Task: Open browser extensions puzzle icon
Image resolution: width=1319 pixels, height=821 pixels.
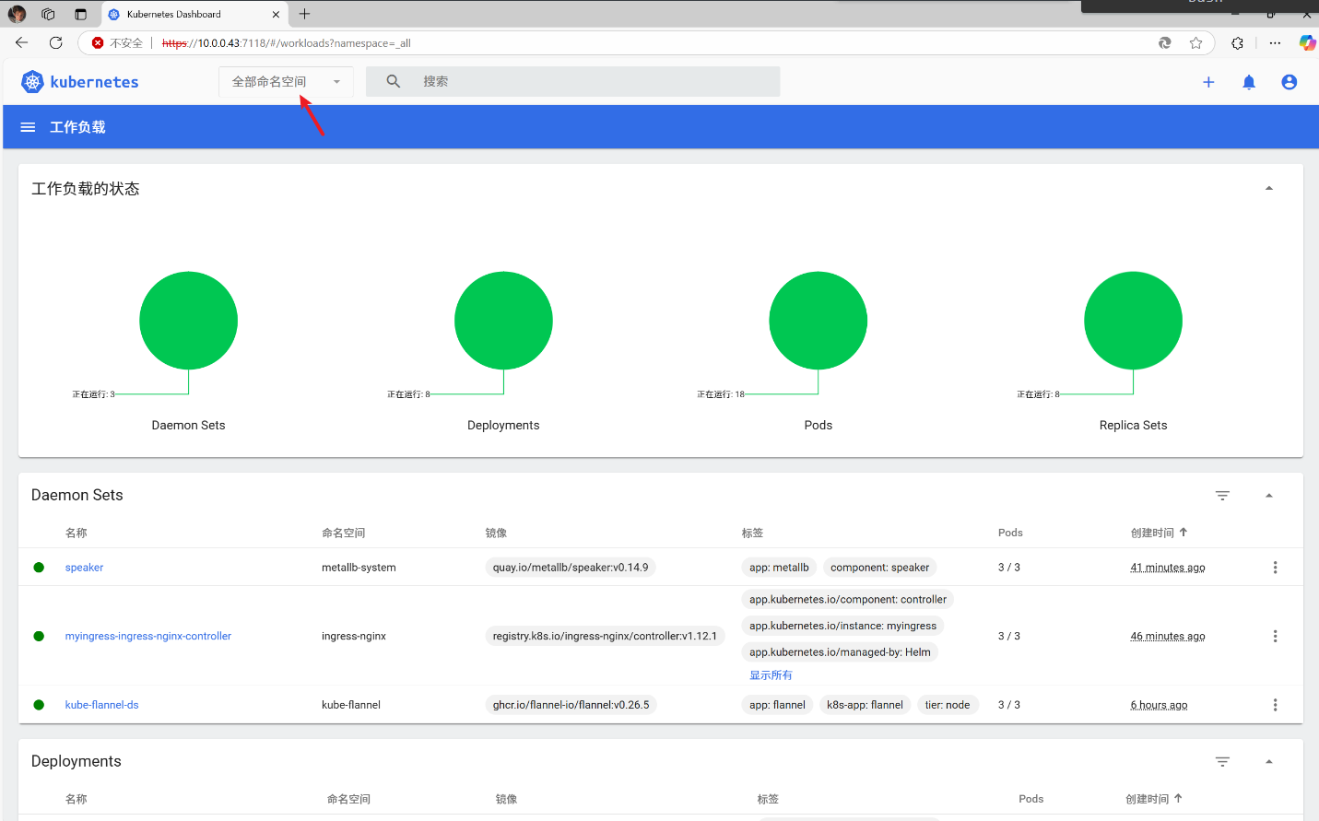Action: tap(1237, 43)
